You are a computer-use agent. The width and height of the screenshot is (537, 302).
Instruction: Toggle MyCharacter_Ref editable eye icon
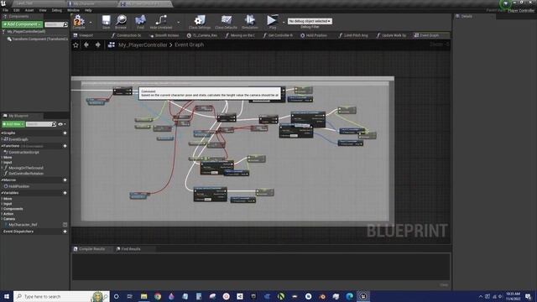pyautogui.click(x=65, y=225)
